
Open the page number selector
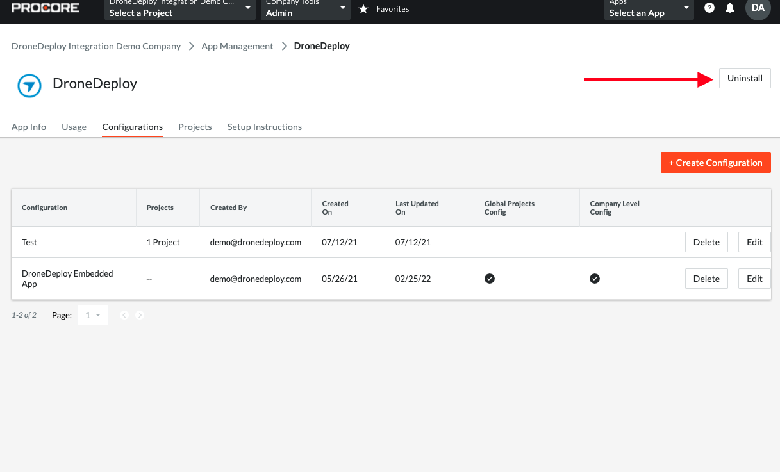pos(92,315)
